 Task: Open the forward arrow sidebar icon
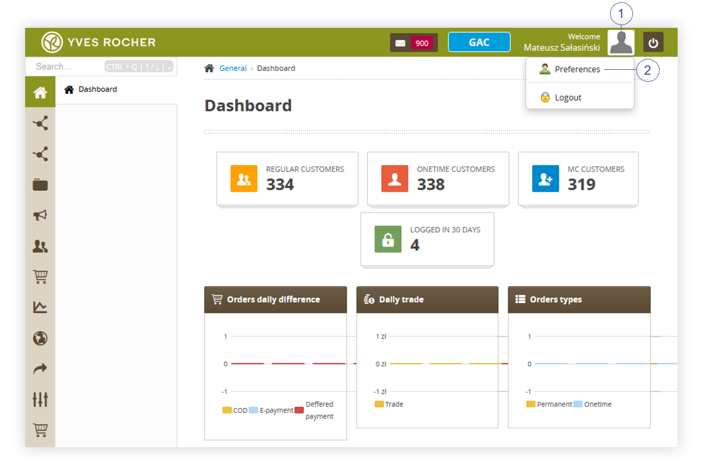point(40,369)
